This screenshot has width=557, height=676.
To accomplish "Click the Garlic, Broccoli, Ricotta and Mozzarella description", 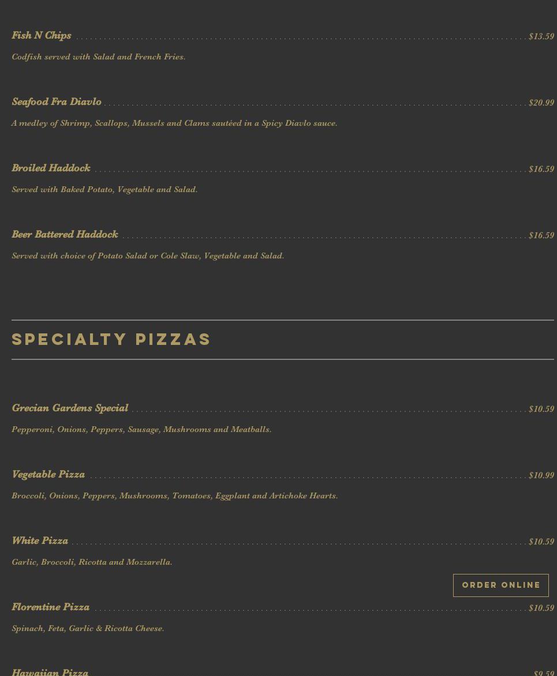I will pos(92,562).
